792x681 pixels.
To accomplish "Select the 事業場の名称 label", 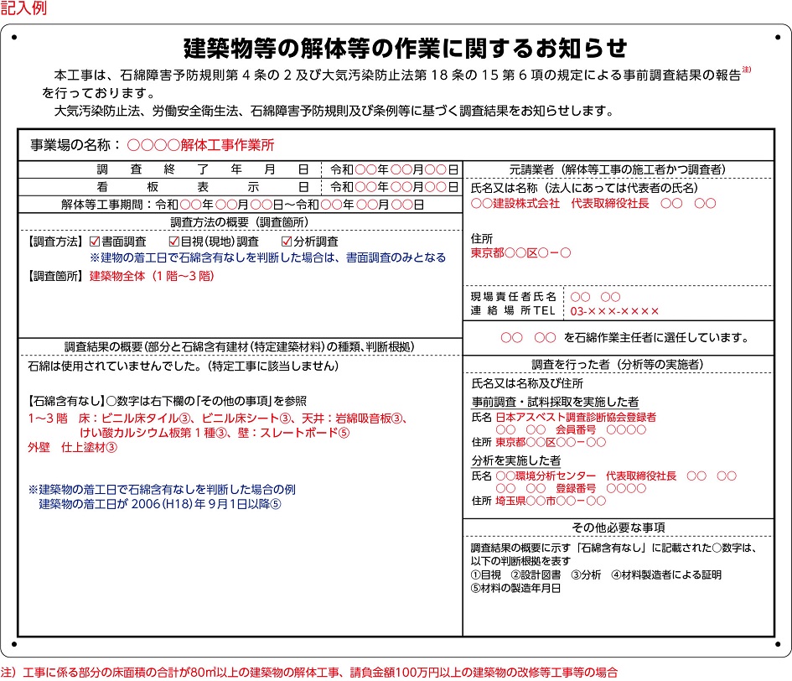I will click(x=75, y=145).
